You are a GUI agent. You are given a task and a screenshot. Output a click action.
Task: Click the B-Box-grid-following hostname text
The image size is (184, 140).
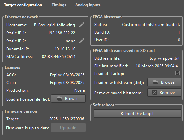tap(55, 25)
